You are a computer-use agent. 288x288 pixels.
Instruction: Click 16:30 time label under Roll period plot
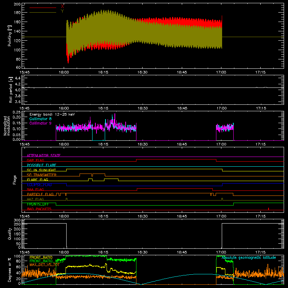pyautogui.click(x=143, y=108)
